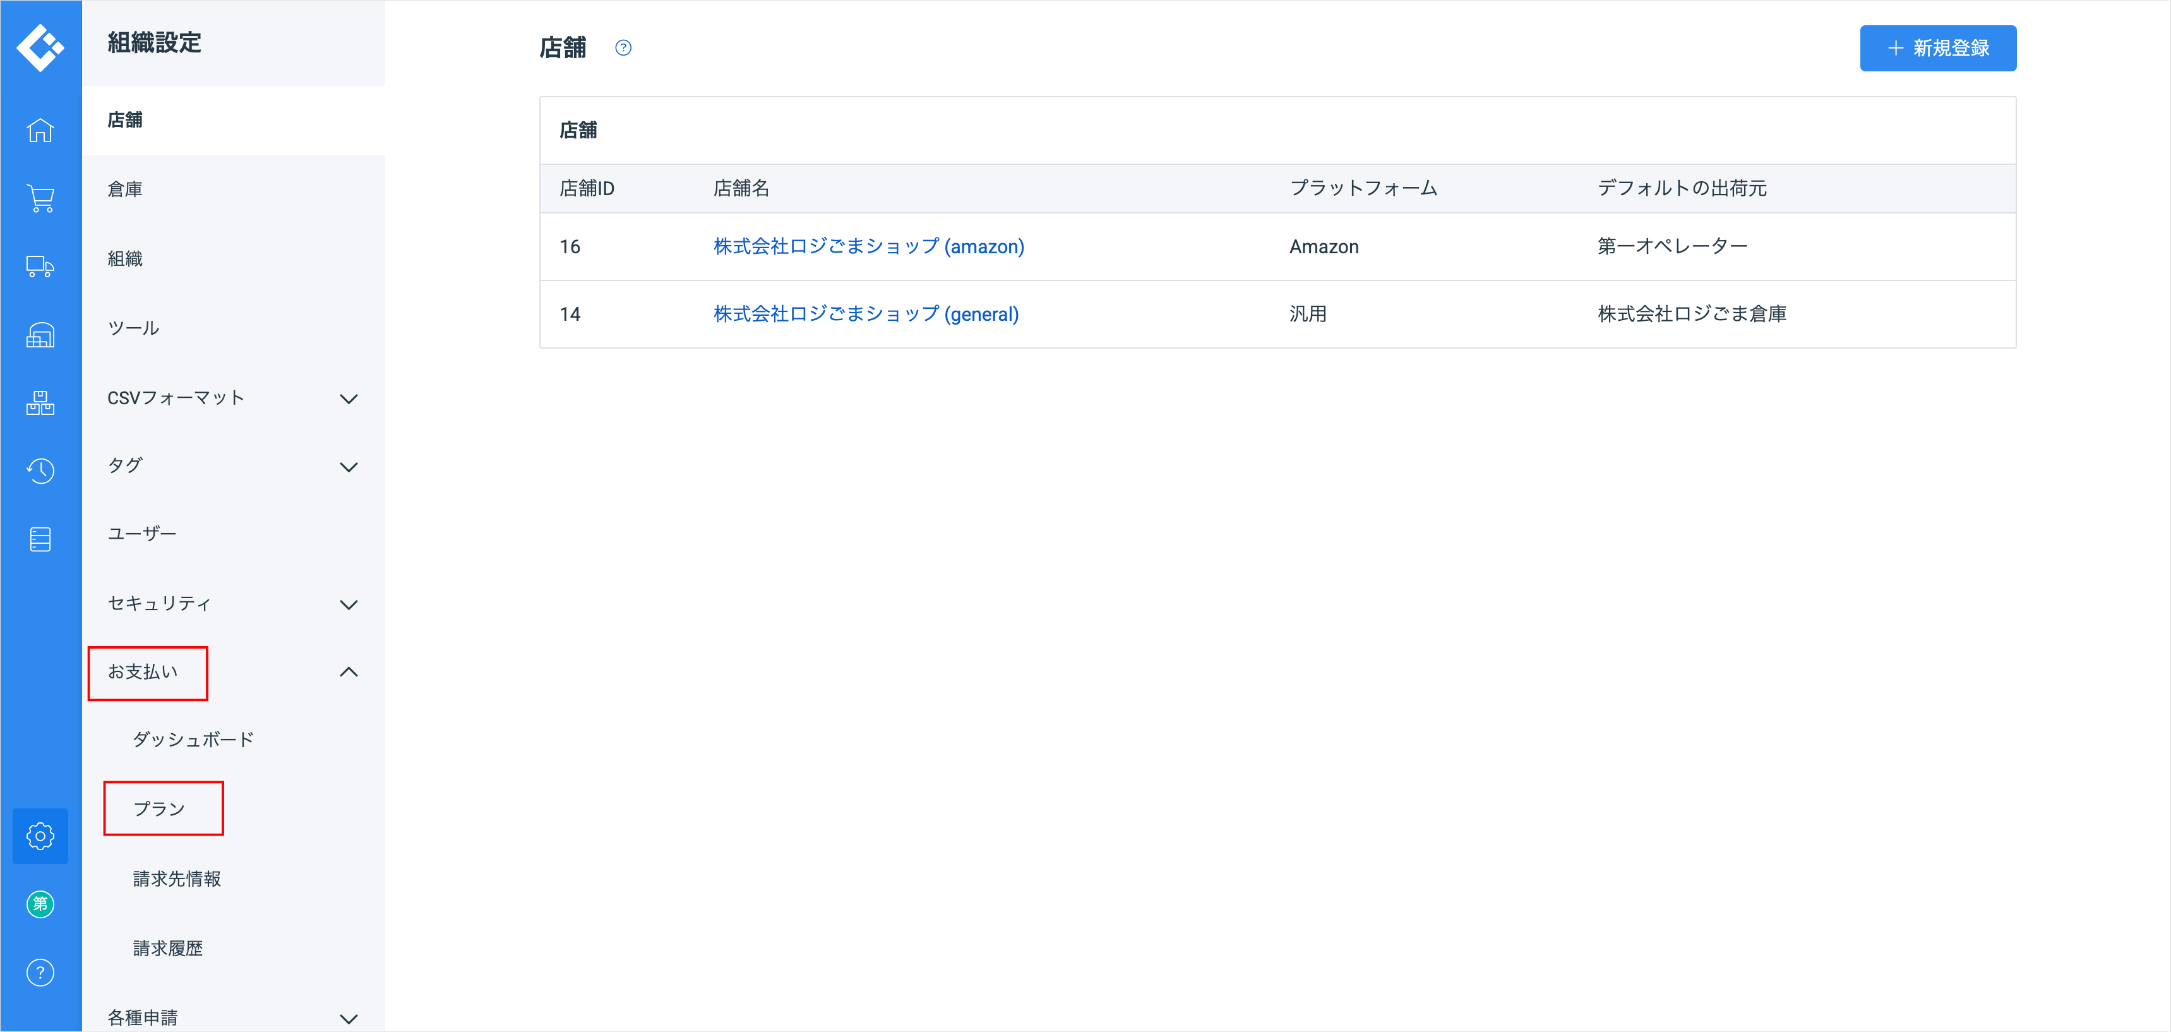This screenshot has width=2171, height=1032.
Task: Click store ID 16 cell
Action: (570, 247)
